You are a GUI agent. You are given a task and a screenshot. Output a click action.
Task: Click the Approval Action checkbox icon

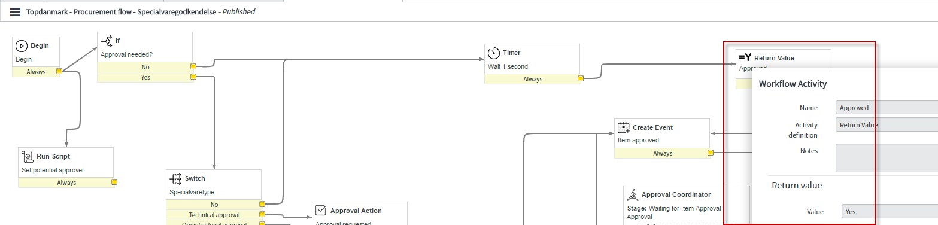tap(321, 211)
